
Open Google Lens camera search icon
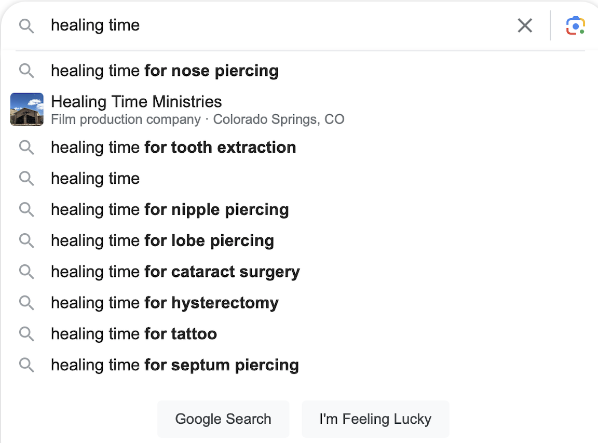[575, 25]
